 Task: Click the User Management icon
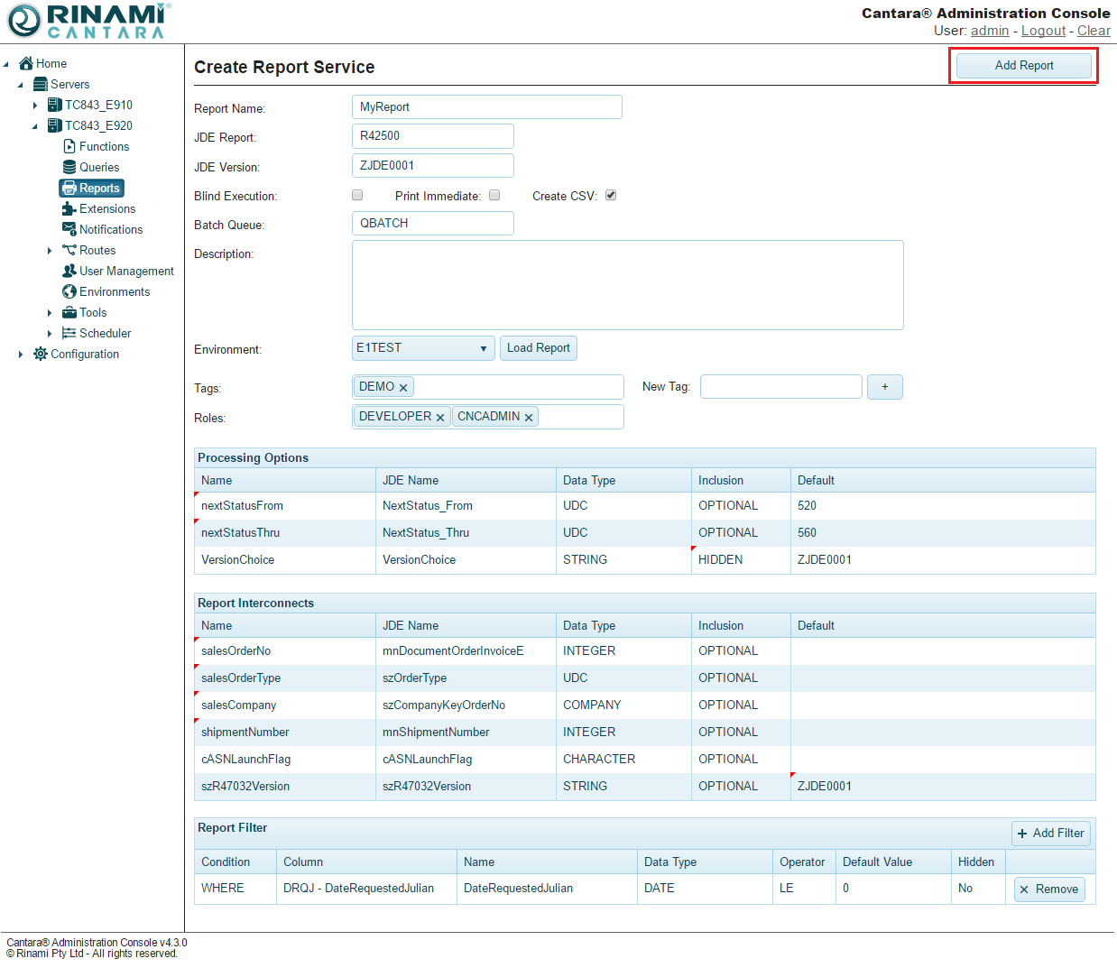click(69, 271)
